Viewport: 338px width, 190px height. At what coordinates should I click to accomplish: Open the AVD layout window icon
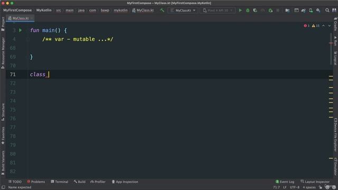pos(296,10)
